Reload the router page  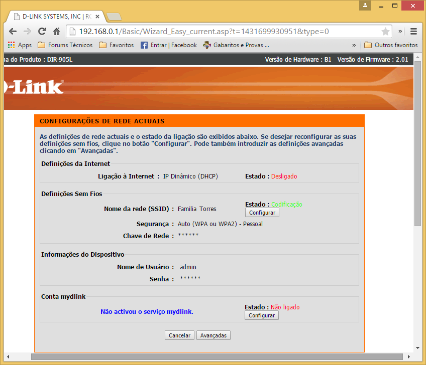[42, 32]
